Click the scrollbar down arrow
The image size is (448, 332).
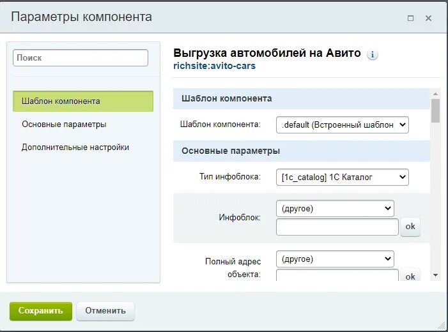coord(435,275)
